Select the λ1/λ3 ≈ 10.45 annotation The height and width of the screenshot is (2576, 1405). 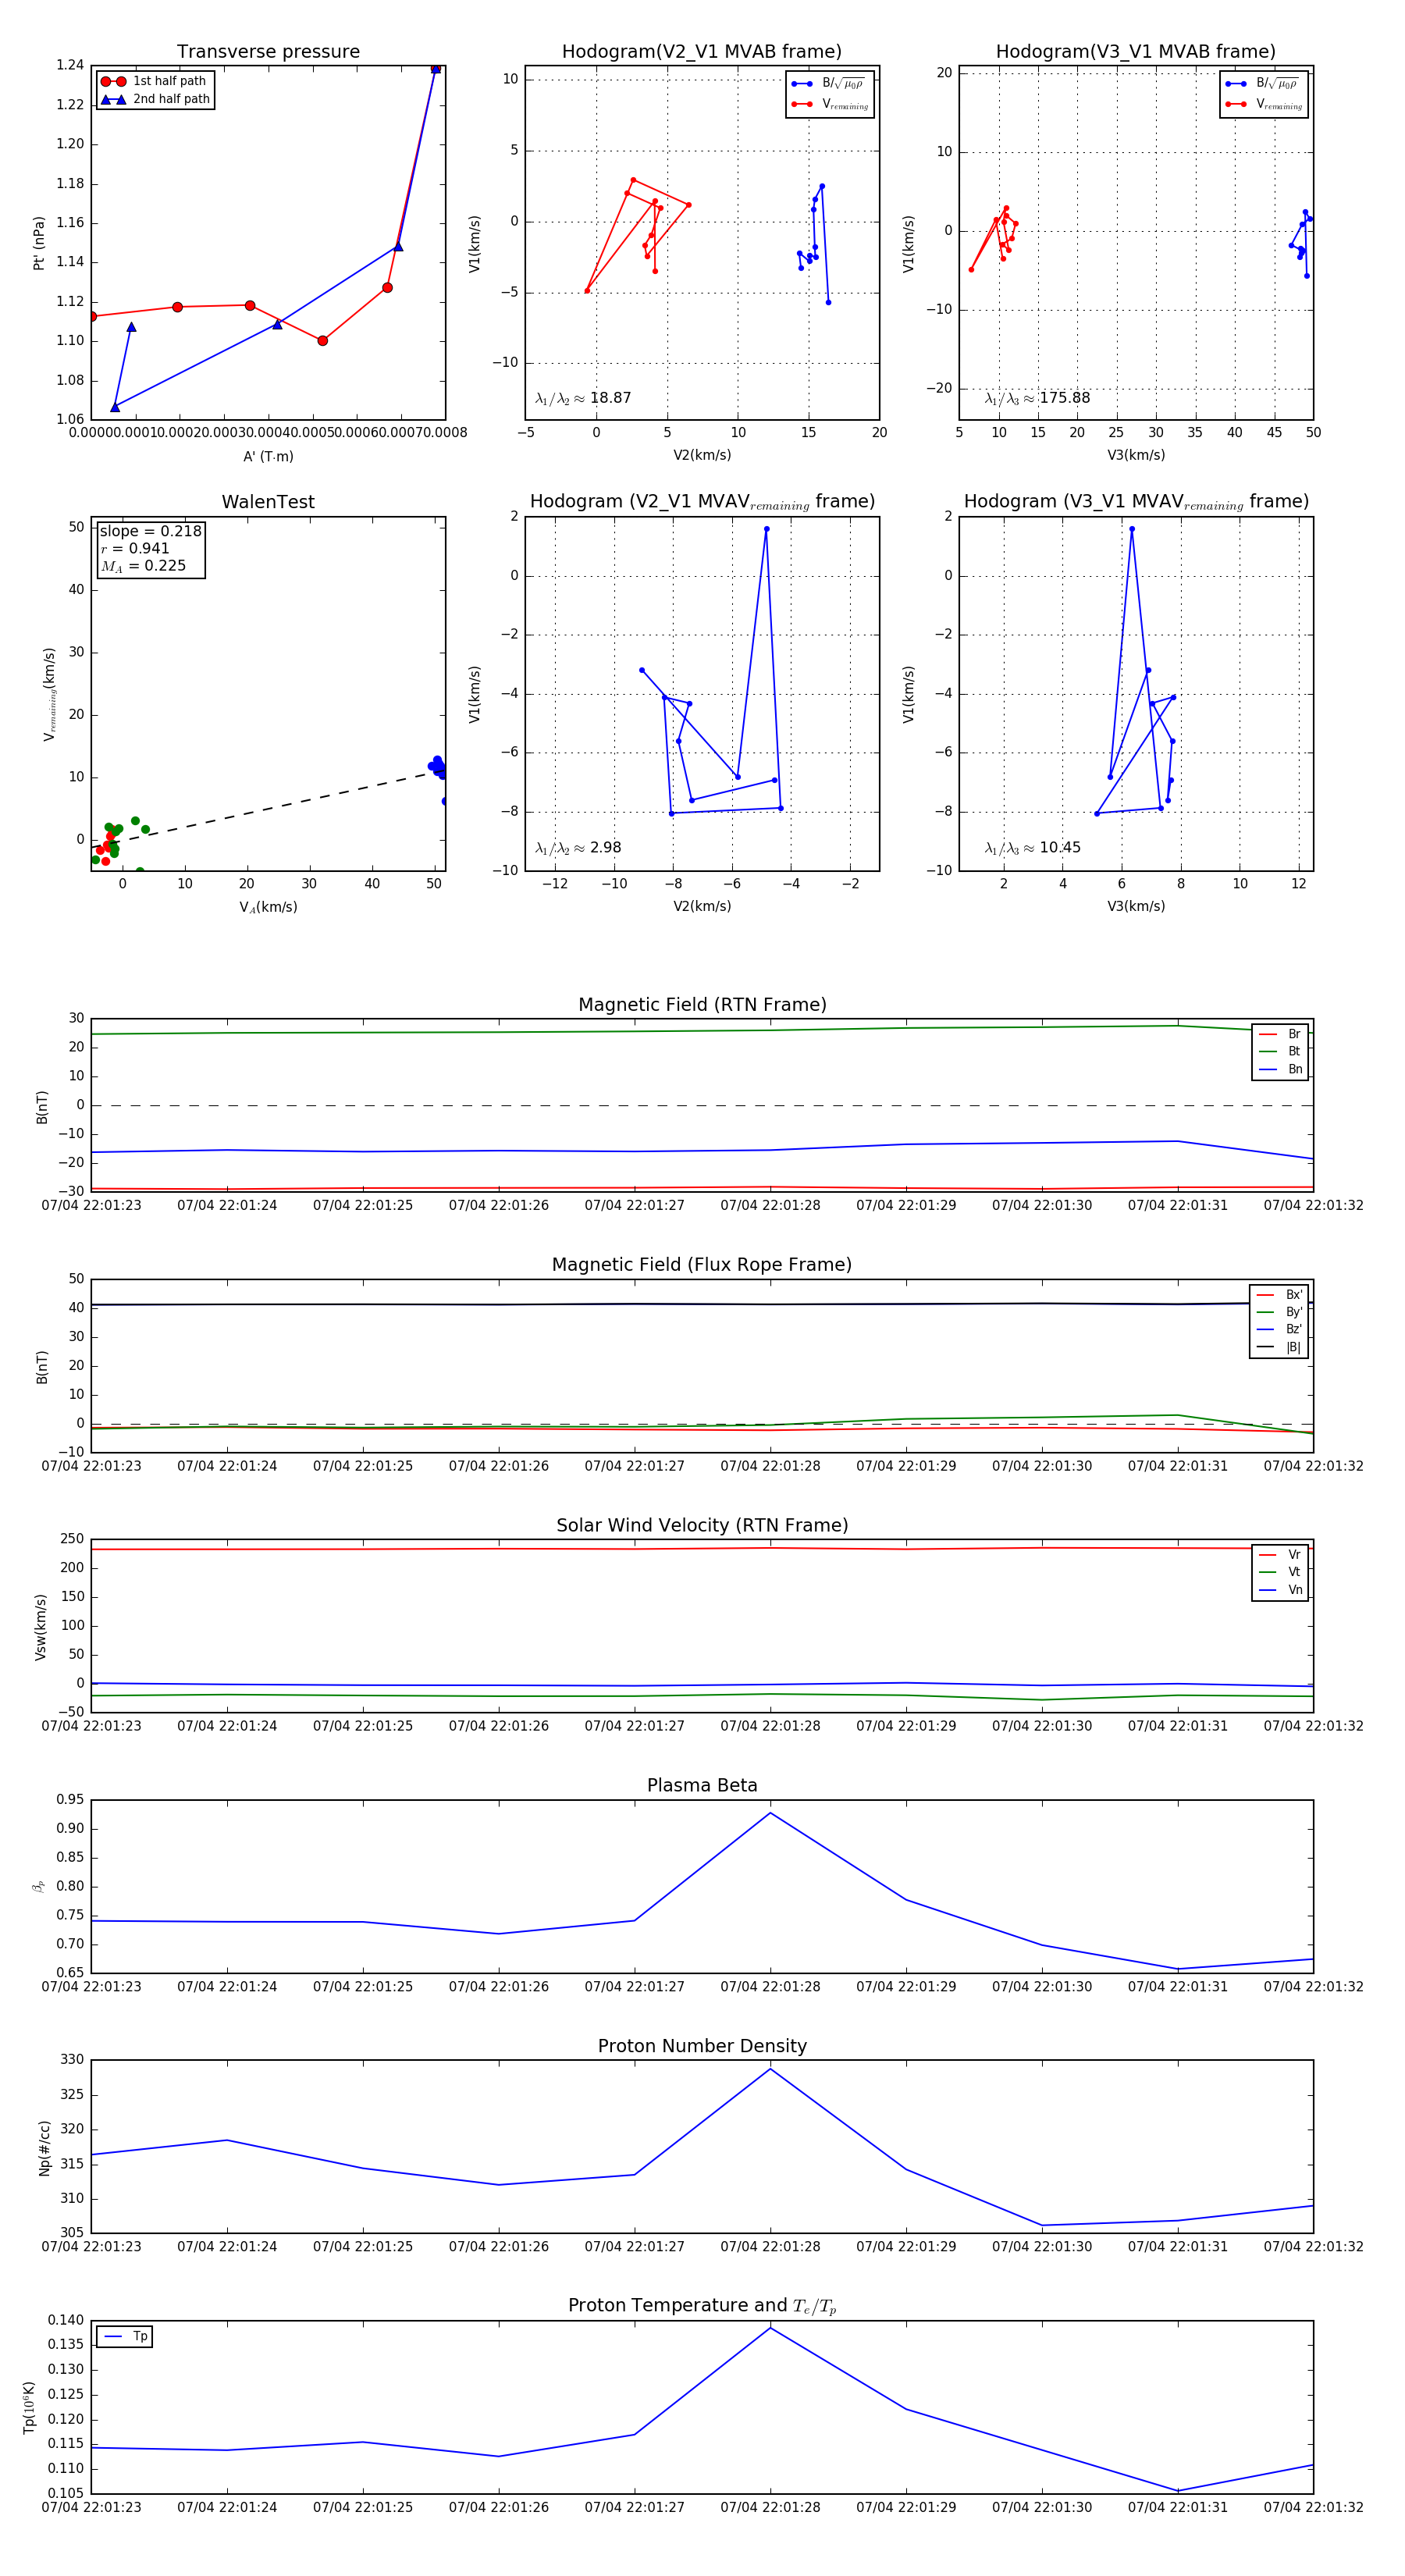[1032, 848]
